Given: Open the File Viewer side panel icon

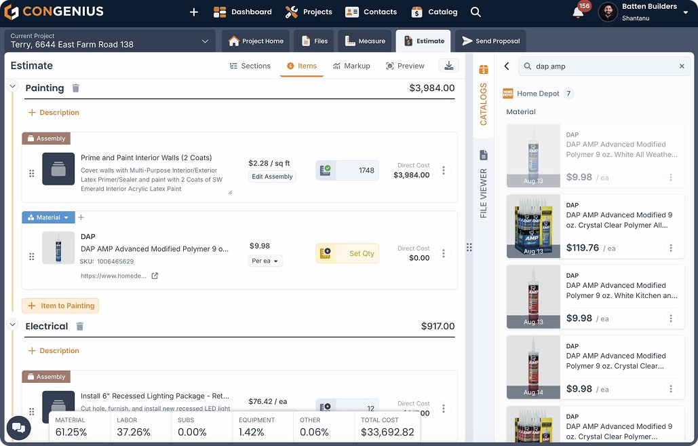Looking at the screenshot, I should (484, 155).
